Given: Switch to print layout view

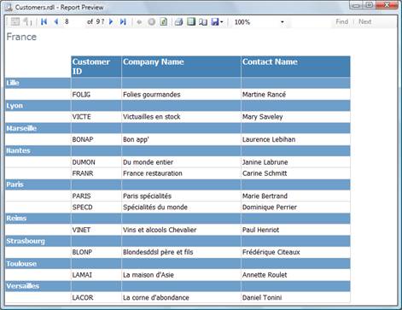Looking at the screenshot, I should (x=191, y=22).
